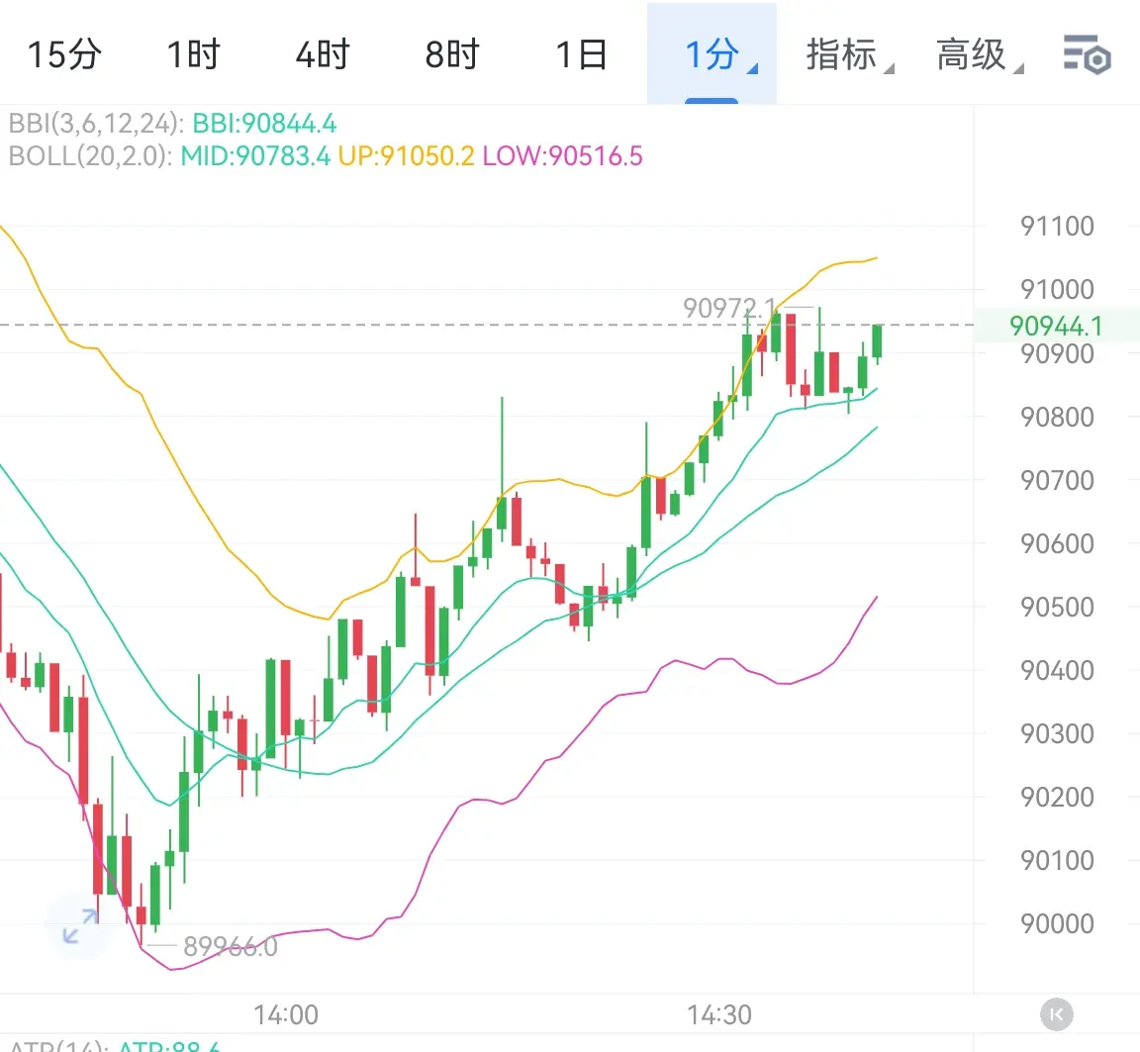Switch to the 1时 timeframe tab
This screenshot has width=1140, height=1052.
(x=193, y=54)
